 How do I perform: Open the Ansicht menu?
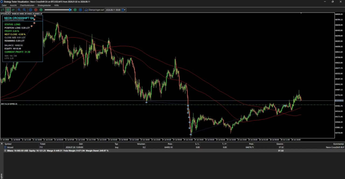(x=13, y=5)
